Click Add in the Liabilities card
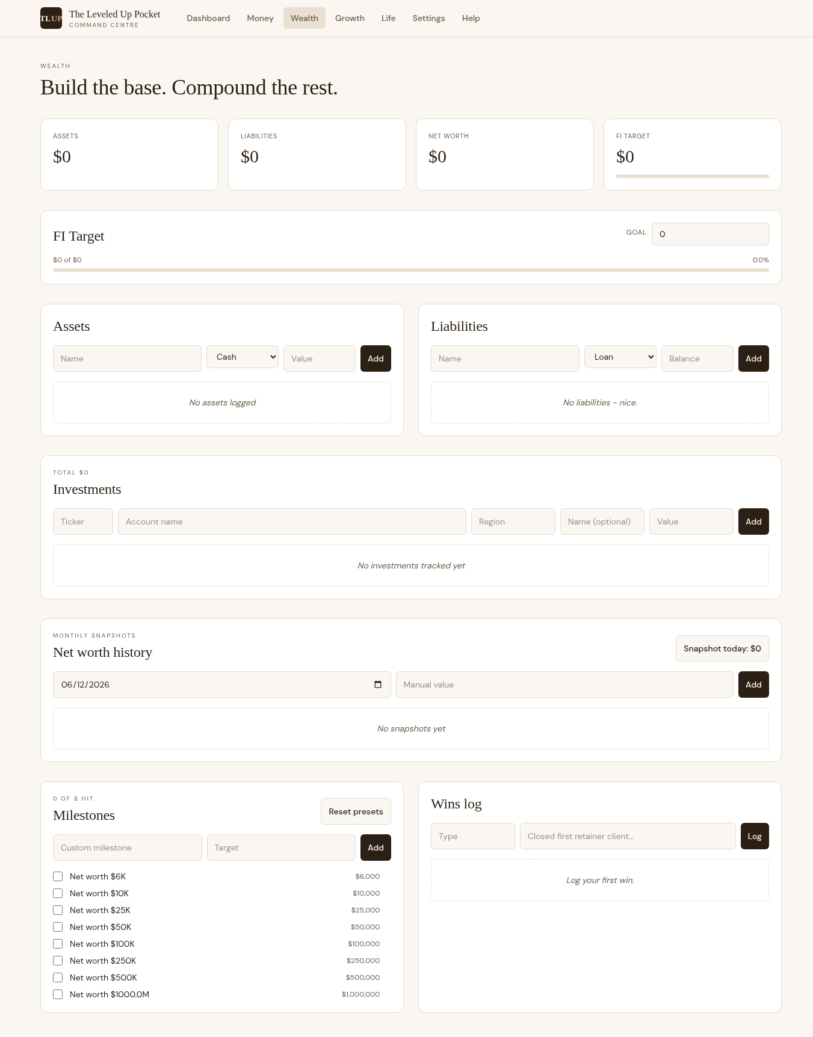 (x=753, y=358)
